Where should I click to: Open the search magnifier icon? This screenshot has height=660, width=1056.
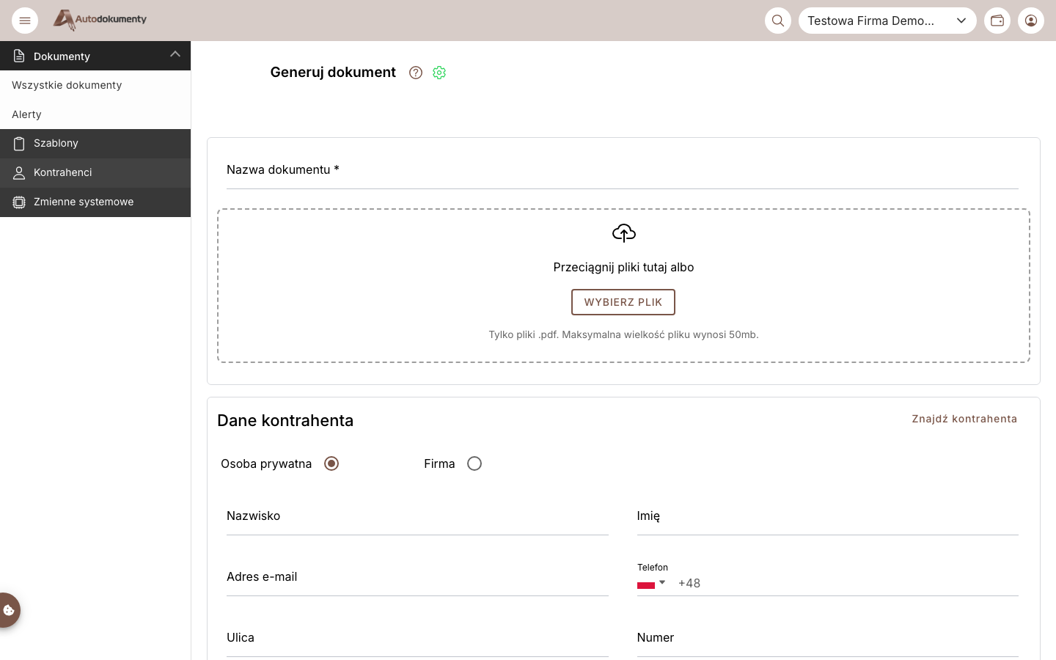[x=778, y=21]
